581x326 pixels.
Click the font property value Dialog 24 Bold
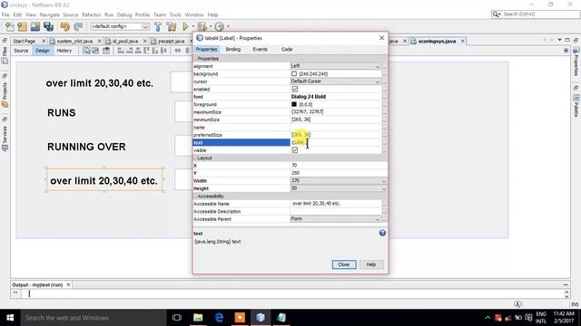[309, 97]
